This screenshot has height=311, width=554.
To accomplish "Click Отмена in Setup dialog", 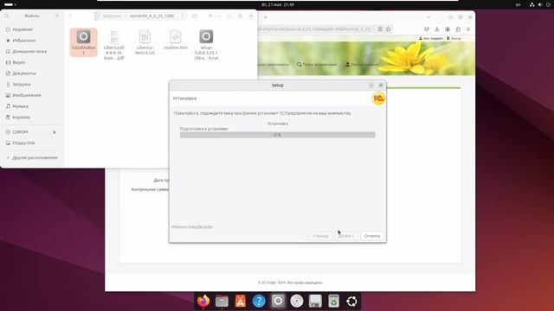I will click(x=372, y=236).
